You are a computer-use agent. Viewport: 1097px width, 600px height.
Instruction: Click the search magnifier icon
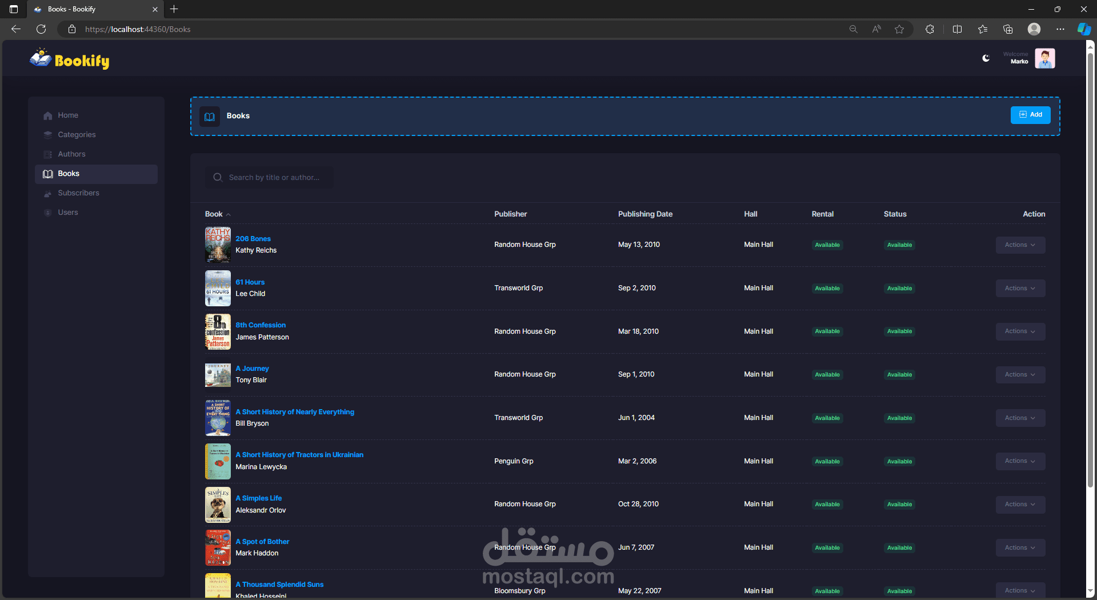click(x=218, y=178)
